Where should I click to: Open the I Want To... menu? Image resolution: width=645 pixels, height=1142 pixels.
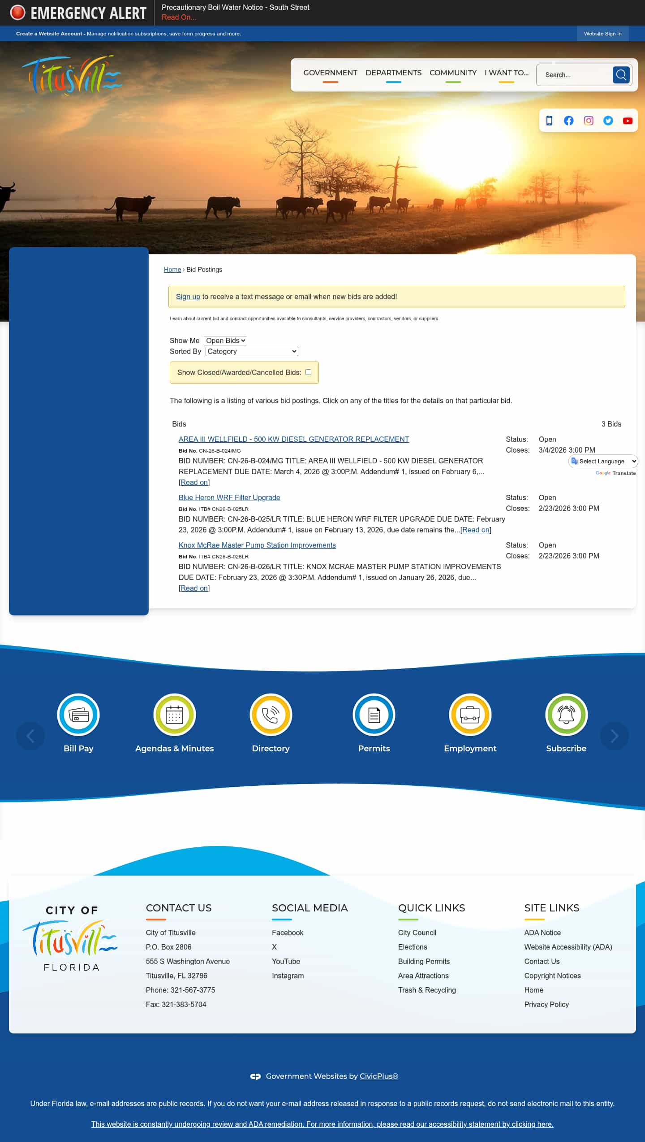[x=507, y=73]
